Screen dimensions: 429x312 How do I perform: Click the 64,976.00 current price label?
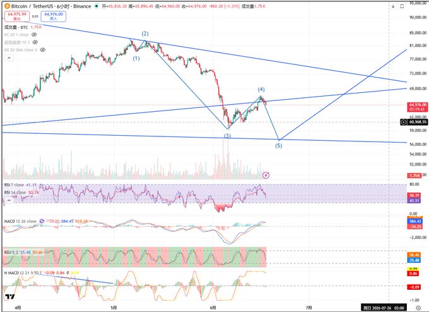(x=418, y=107)
